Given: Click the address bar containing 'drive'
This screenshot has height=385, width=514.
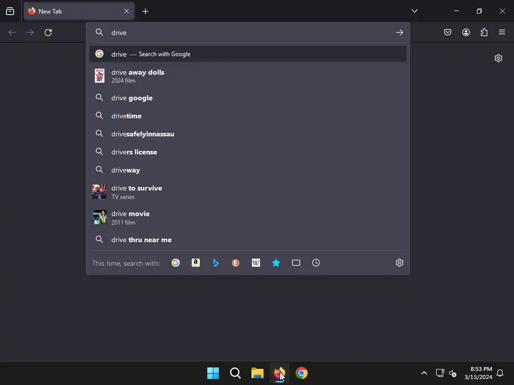Looking at the screenshot, I should pos(247,33).
